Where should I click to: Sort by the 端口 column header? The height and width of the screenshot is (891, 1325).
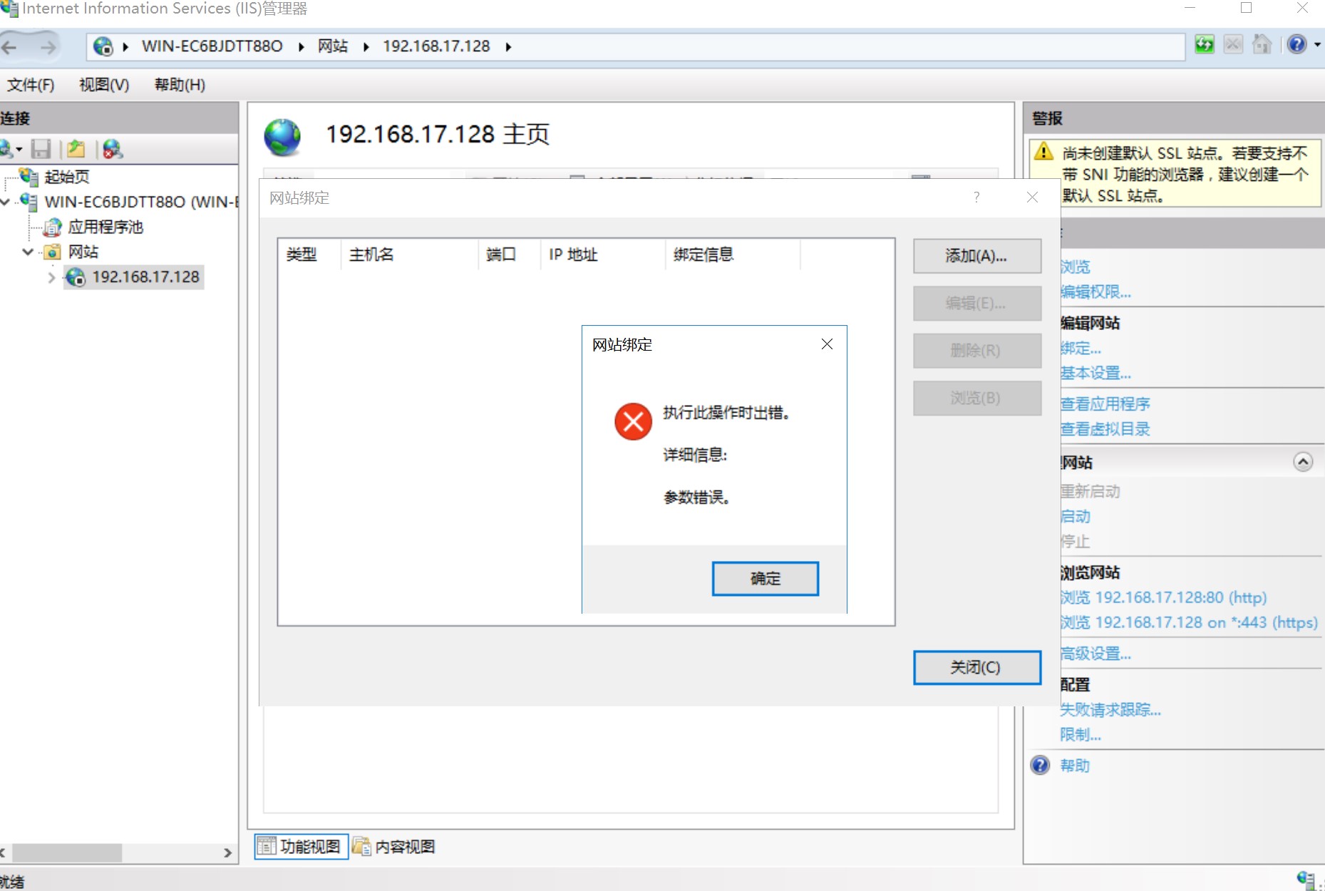click(509, 254)
